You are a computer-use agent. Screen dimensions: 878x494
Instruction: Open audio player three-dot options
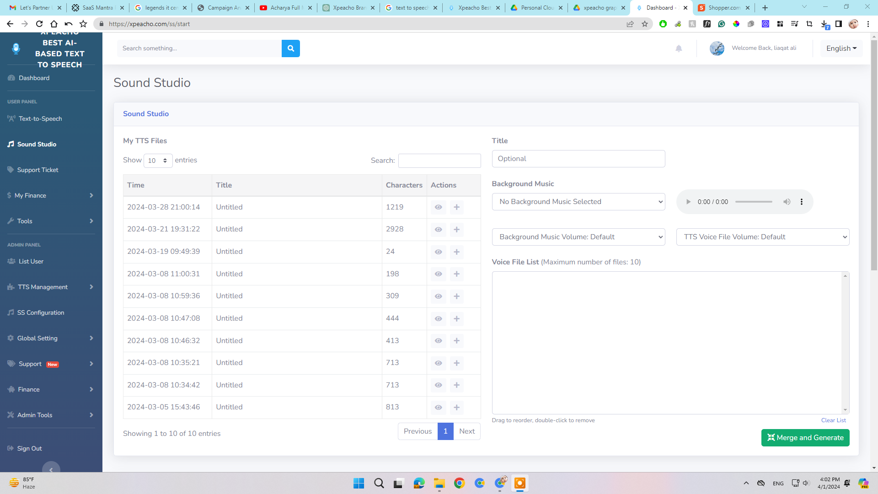(x=802, y=202)
